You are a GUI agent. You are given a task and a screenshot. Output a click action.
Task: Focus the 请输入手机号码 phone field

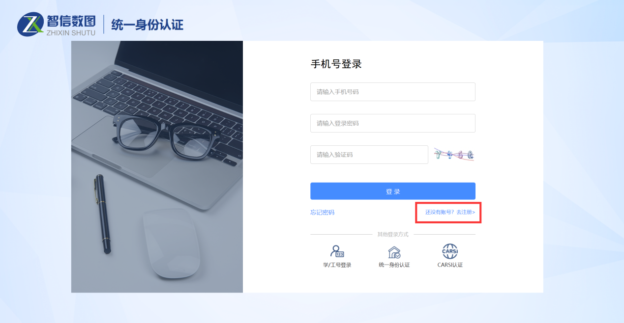tap(393, 92)
